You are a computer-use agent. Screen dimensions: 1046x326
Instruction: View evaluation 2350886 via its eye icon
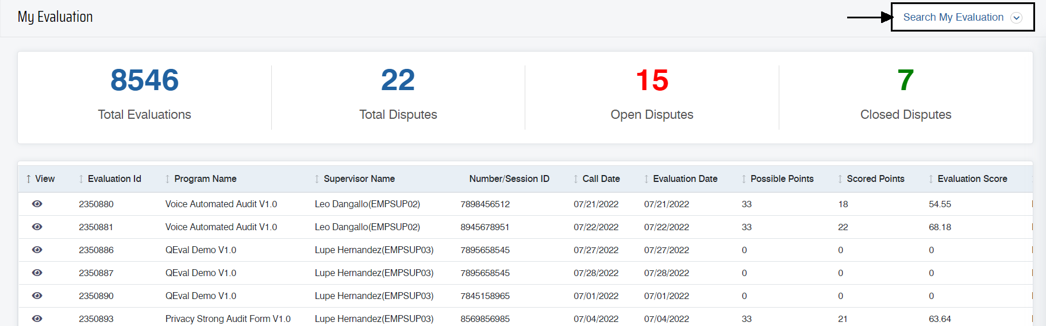click(x=37, y=250)
